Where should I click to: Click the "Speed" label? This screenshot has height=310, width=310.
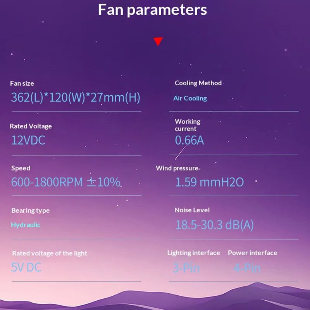(21, 168)
